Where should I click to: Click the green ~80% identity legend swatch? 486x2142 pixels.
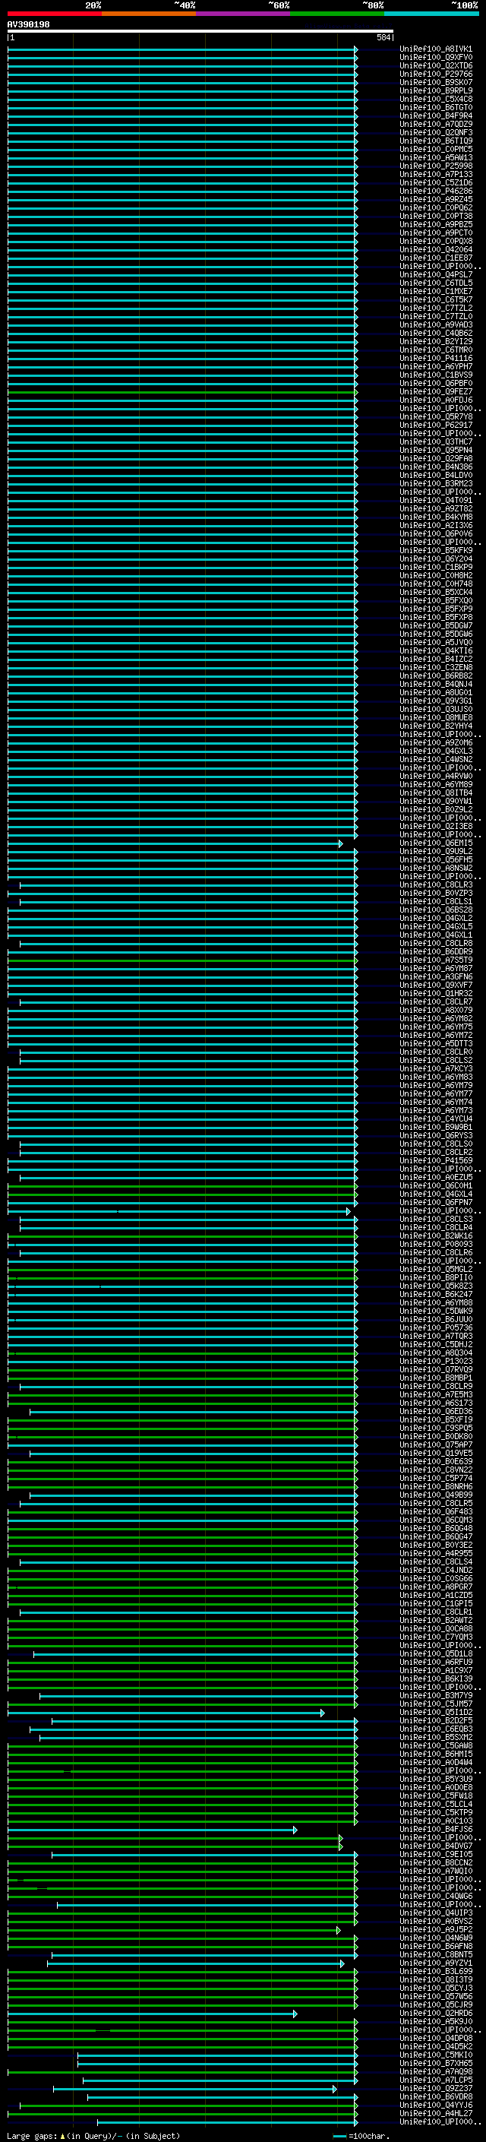pyautogui.click(x=336, y=14)
